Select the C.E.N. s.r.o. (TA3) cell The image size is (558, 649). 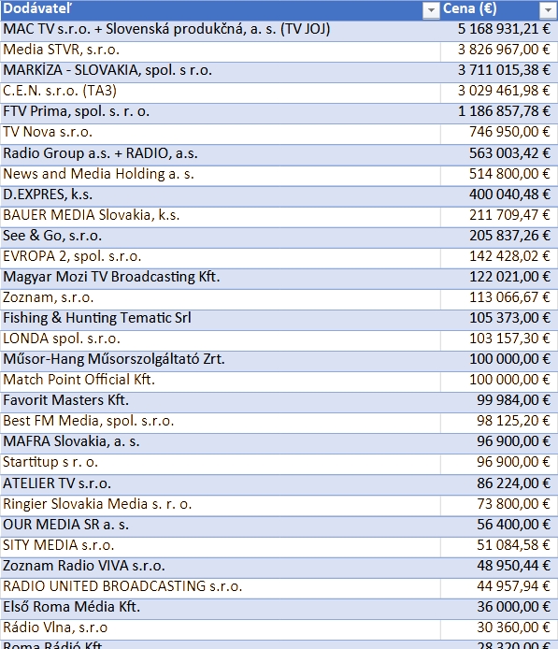tap(221, 93)
